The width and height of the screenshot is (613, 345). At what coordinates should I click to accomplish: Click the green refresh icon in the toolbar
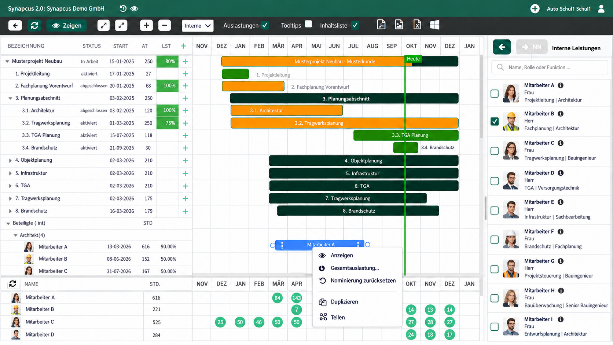click(34, 25)
